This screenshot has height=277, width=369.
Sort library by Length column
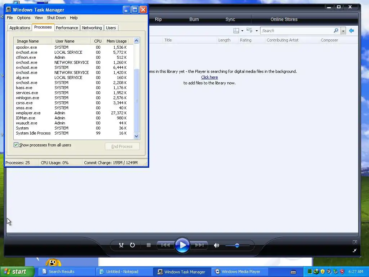click(x=224, y=40)
